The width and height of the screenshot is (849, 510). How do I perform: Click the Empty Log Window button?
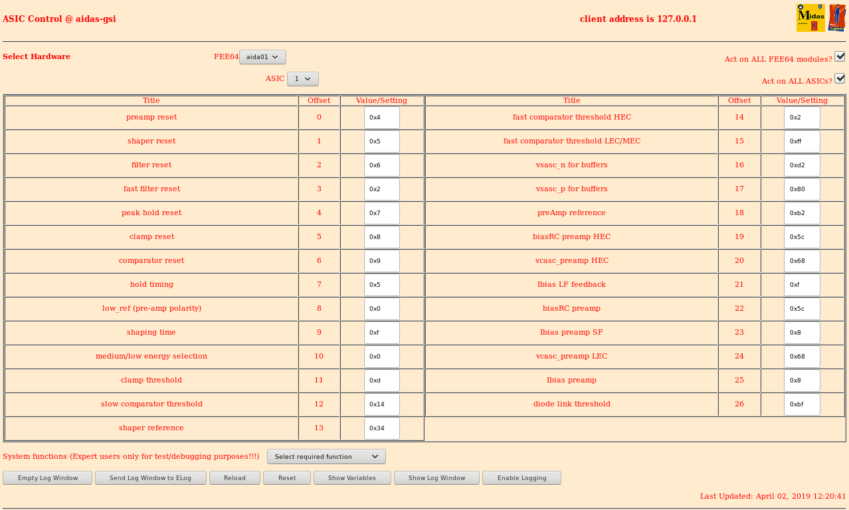(48, 478)
